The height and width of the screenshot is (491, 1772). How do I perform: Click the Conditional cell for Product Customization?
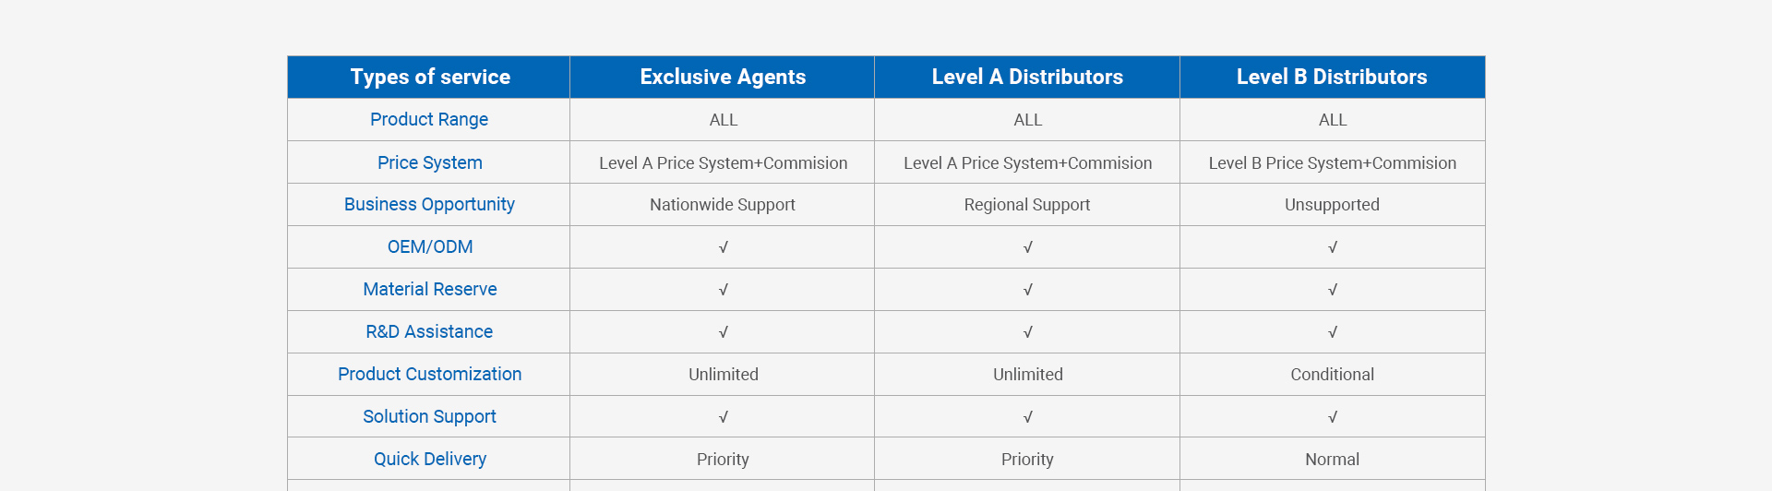coord(1332,375)
